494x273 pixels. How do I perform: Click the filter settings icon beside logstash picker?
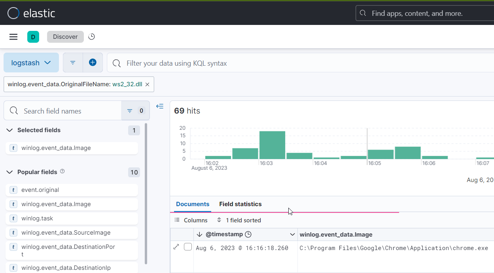click(72, 62)
